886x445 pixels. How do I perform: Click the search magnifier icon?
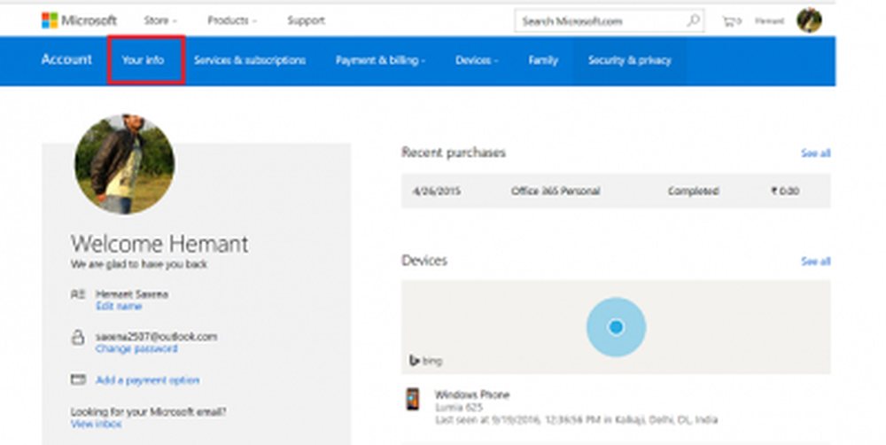click(x=693, y=21)
